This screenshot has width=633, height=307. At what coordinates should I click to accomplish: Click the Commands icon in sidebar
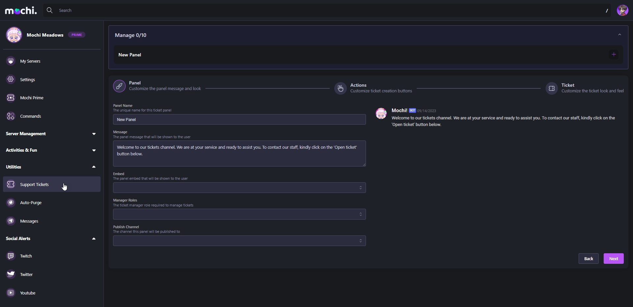tap(11, 116)
